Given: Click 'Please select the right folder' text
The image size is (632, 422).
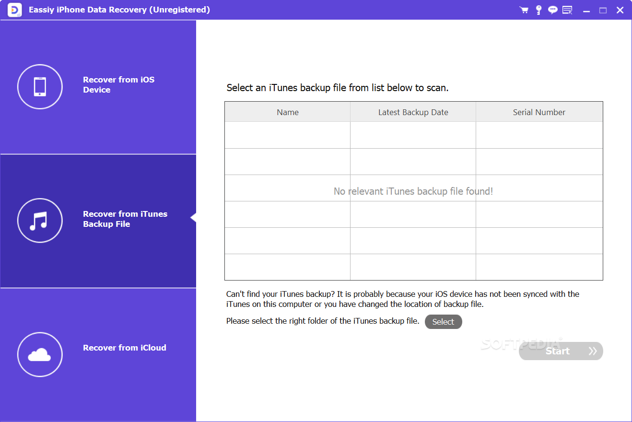Looking at the screenshot, I should [323, 321].
